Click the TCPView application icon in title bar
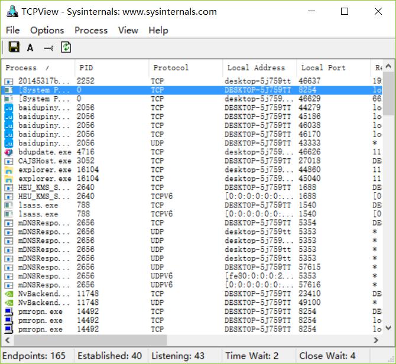Image resolution: width=396 pixels, height=364 pixels. [x=12, y=11]
